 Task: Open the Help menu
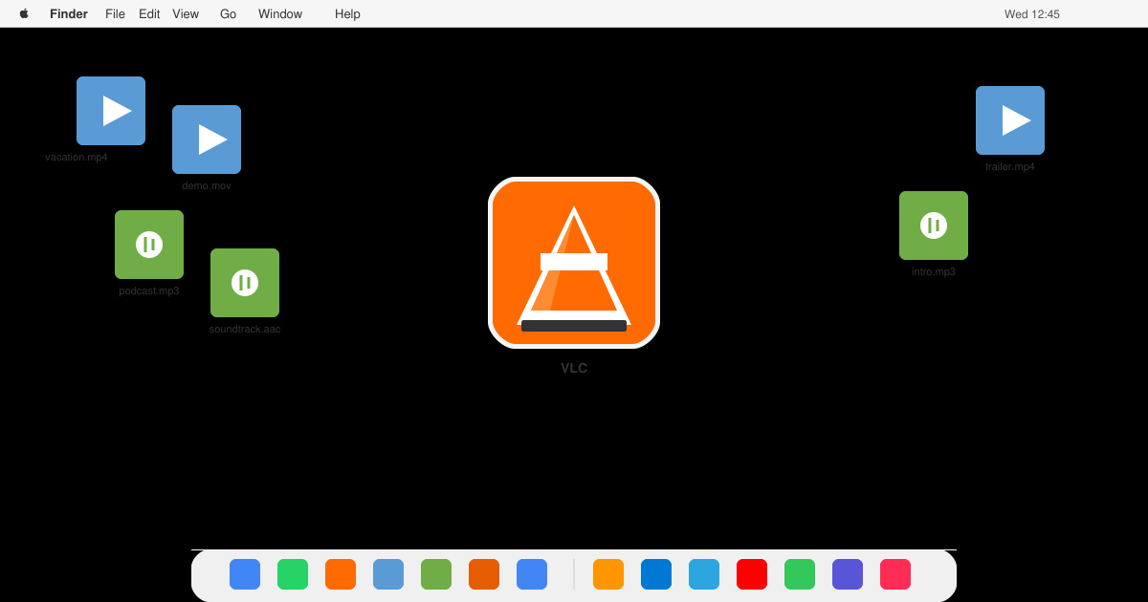(x=347, y=14)
